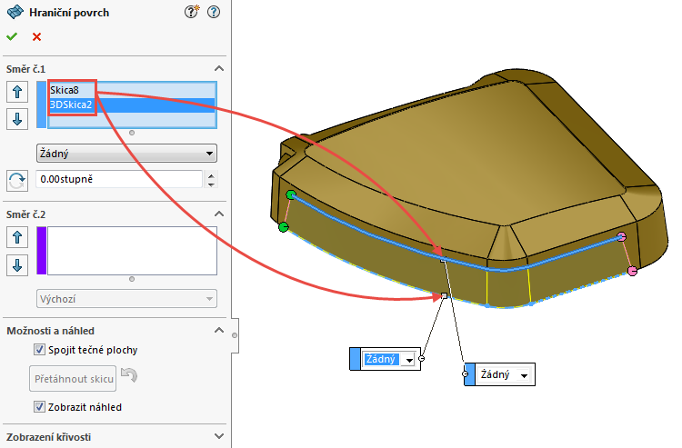Image resolution: width=682 pixels, height=448 pixels.
Task: Cancel the feature with the red X
Action: click(37, 37)
